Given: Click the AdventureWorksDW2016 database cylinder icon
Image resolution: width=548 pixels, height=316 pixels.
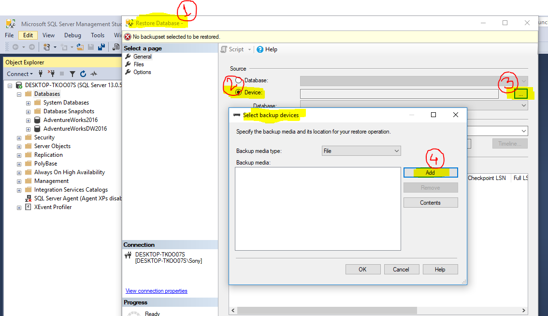Looking at the screenshot, I should pyautogui.click(x=37, y=129).
